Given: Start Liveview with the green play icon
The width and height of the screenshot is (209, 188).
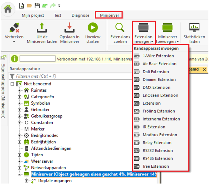Looking at the screenshot, I should (93, 27).
